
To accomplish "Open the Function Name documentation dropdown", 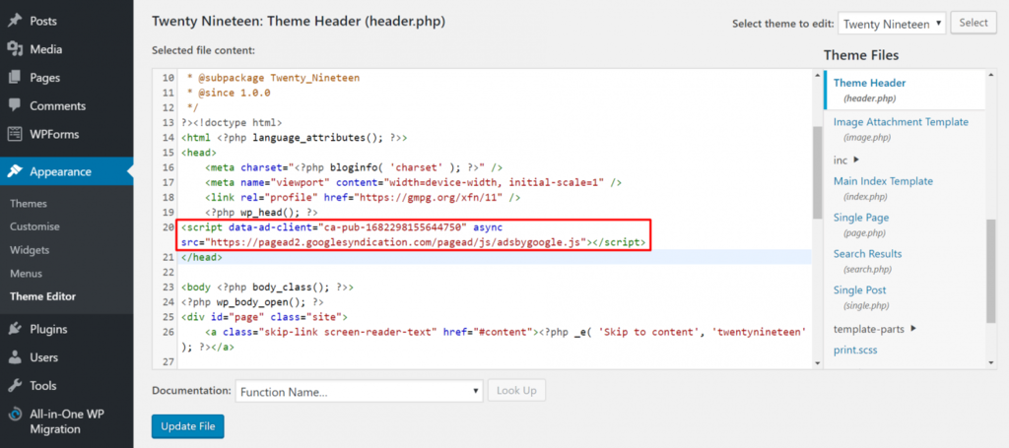I will [359, 391].
